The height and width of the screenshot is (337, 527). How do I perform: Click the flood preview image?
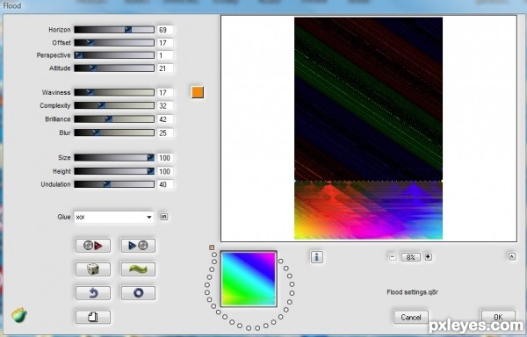(368, 128)
